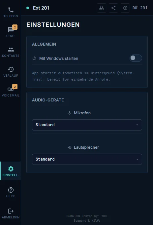The image size is (153, 225).
Task: Click the power icon beside Mit Windows starten
Action: tap(34, 58)
